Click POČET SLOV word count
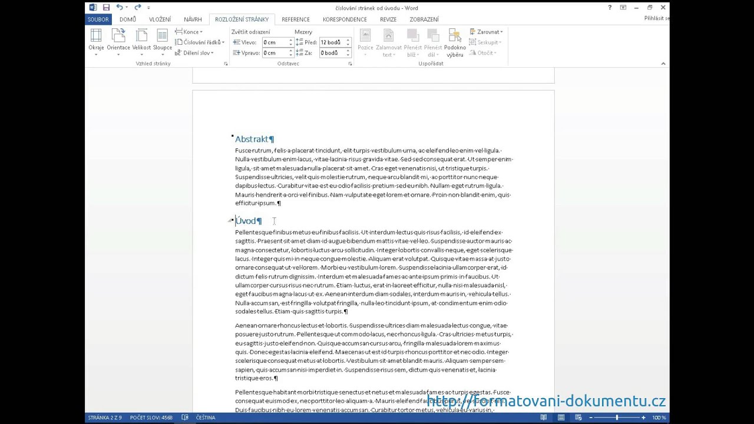Screen dimensions: 754x424 [x=151, y=418]
